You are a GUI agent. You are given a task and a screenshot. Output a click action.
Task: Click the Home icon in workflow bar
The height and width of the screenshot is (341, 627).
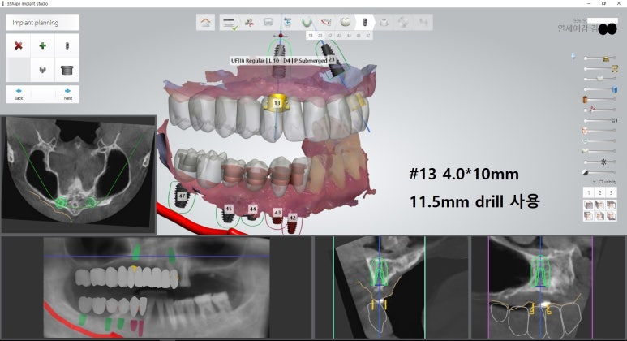click(x=206, y=23)
